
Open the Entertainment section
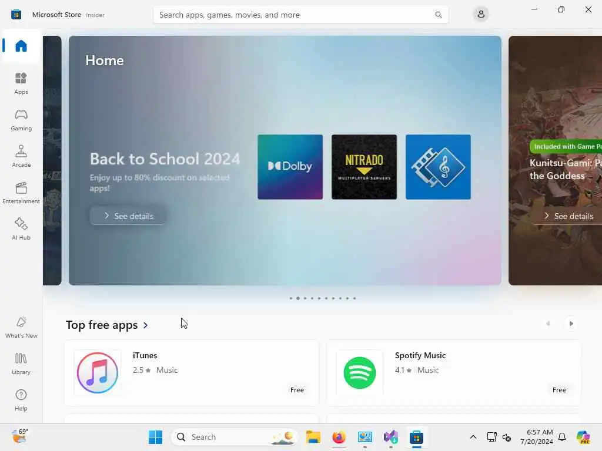click(21, 193)
